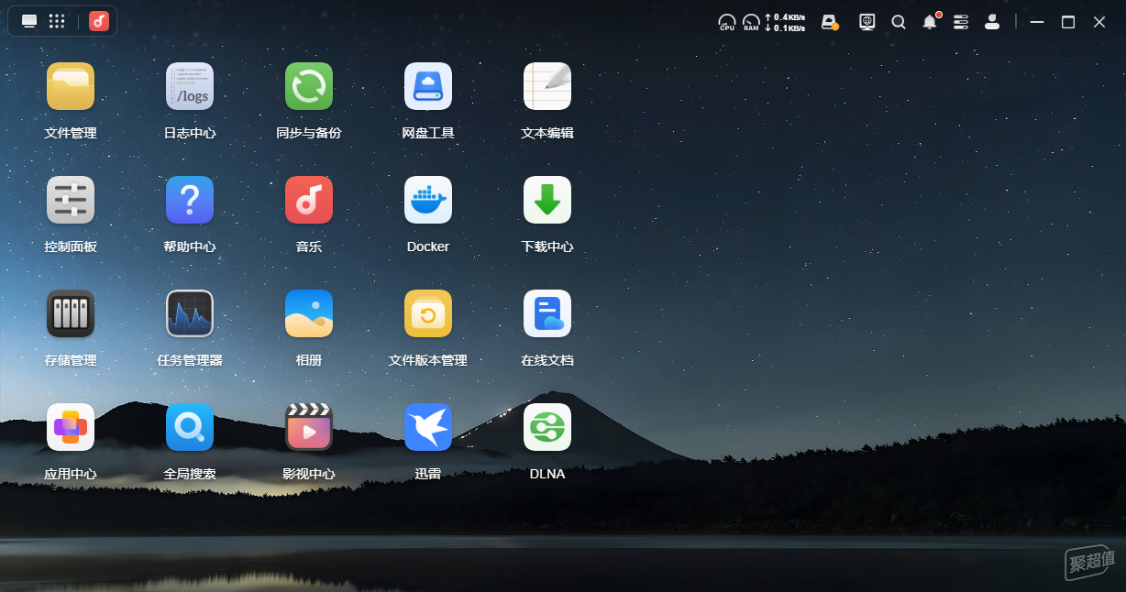The width and height of the screenshot is (1126, 592).
Task: Open the 文件管理 file manager app
Action: [71, 86]
